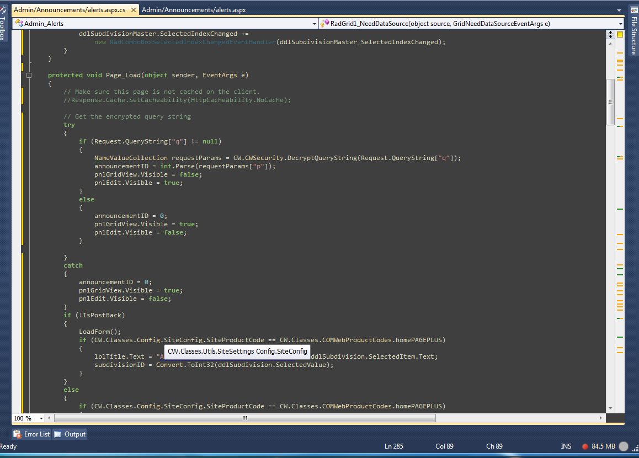Click the editor split window button
The image size is (639, 458).
coord(610,35)
